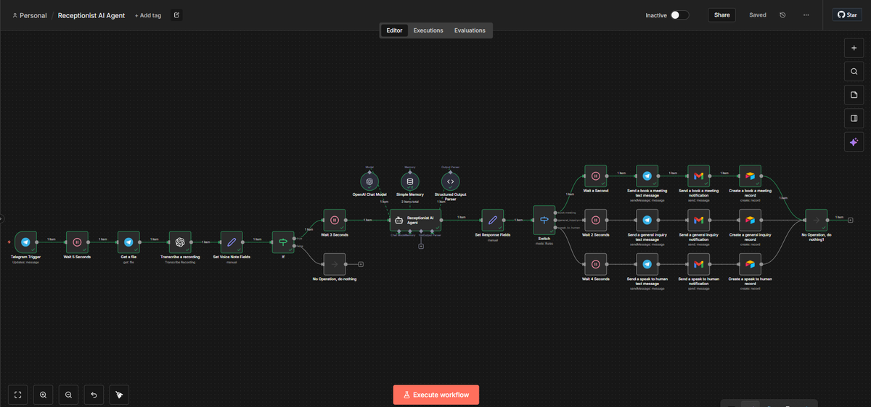Screen dimensions: 871x407
Task: Expand the collapsed left sidebar arrow
Action: pyautogui.click(x=2, y=218)
